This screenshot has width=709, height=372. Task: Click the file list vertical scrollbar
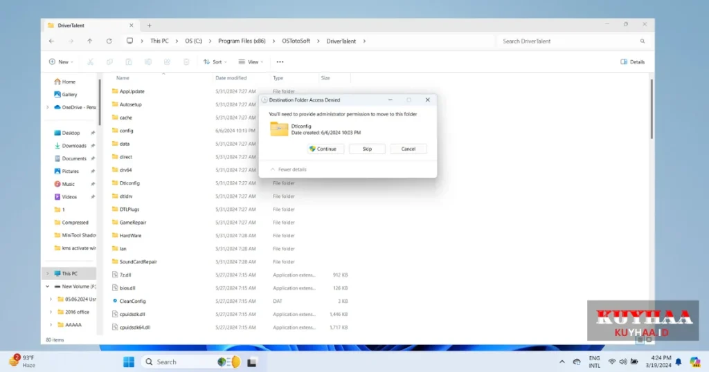pos(652,109)
